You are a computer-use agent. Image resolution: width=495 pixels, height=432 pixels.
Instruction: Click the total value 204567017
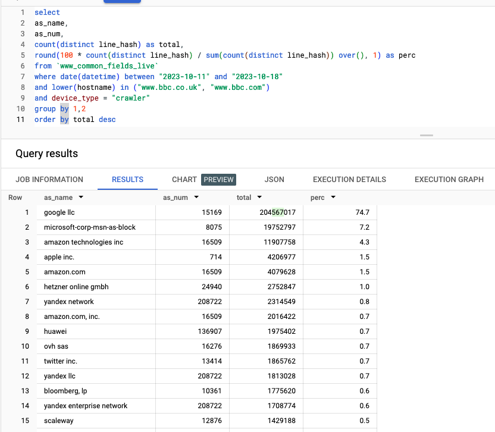pyautogui.click(x=277, y=212)
